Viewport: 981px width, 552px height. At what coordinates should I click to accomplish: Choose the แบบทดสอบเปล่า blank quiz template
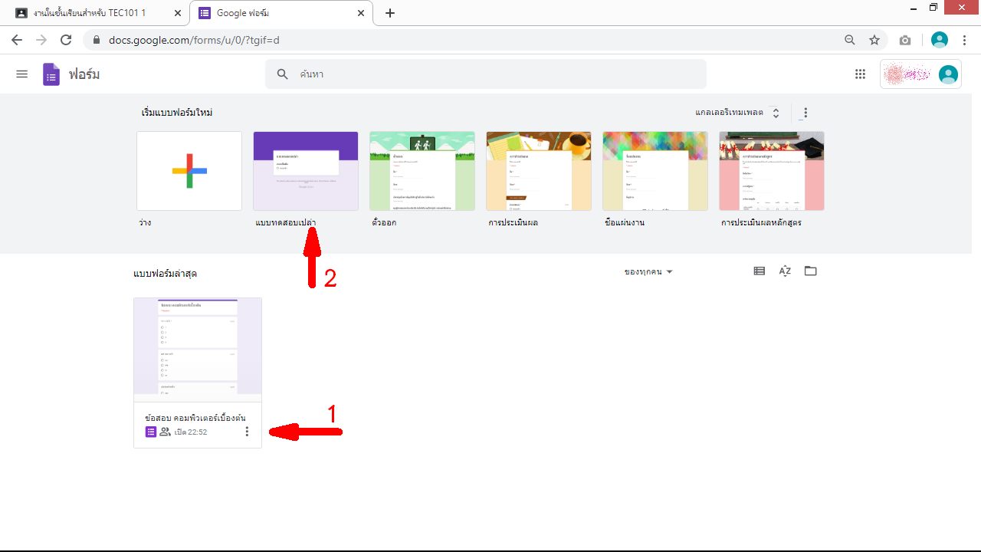pyautogui.click(x=306, y=171)
